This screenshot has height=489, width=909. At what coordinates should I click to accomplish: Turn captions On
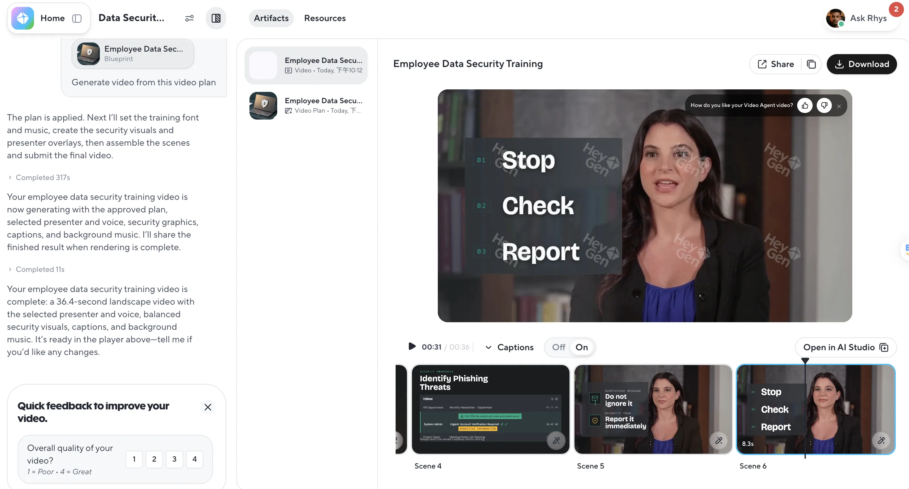tap(581, 347)
